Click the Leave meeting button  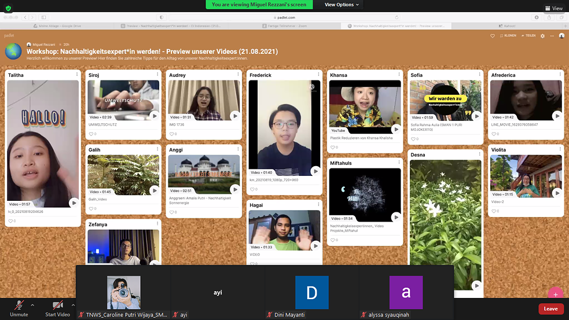click(x=550, y=309)
